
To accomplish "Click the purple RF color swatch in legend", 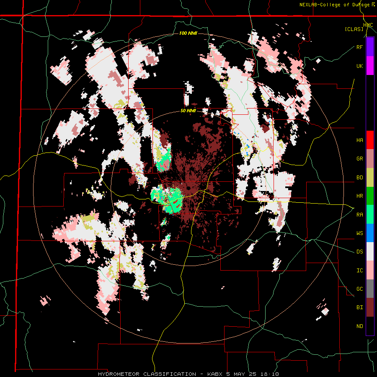I will [x=370, y=47].
